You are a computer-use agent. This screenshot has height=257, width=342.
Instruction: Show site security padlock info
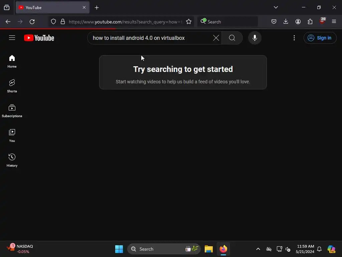click(63, 22)
